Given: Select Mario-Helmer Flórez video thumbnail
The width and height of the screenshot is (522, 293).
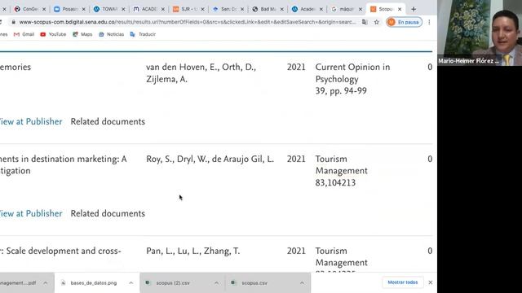Looking at the screenshot, I should point(480,33).
